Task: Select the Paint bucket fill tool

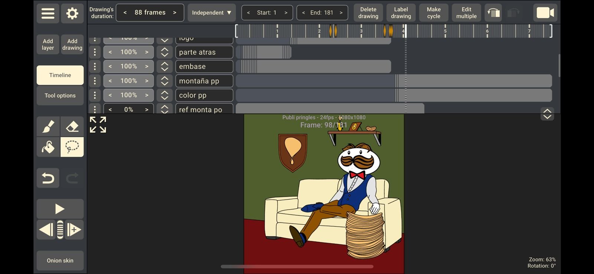Action: [x=48, y=147]
